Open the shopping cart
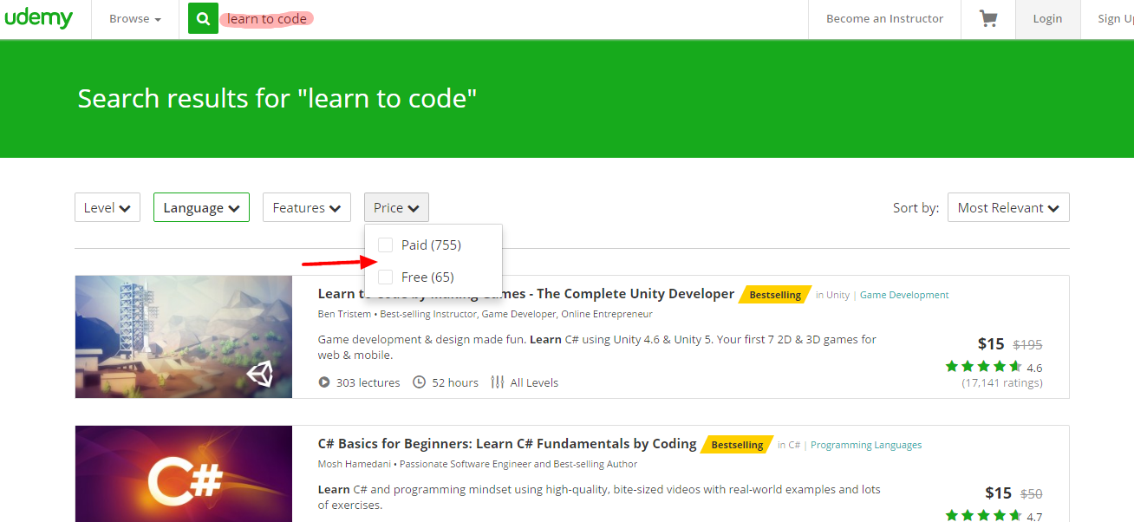Screen dimensions: 1134x522 (x=988, y=19)
